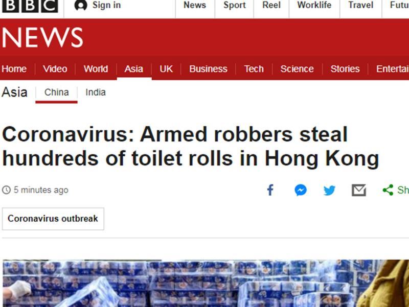Select the World news tab
The width and height of the screenshot is (409, 307).
[96, 69]
